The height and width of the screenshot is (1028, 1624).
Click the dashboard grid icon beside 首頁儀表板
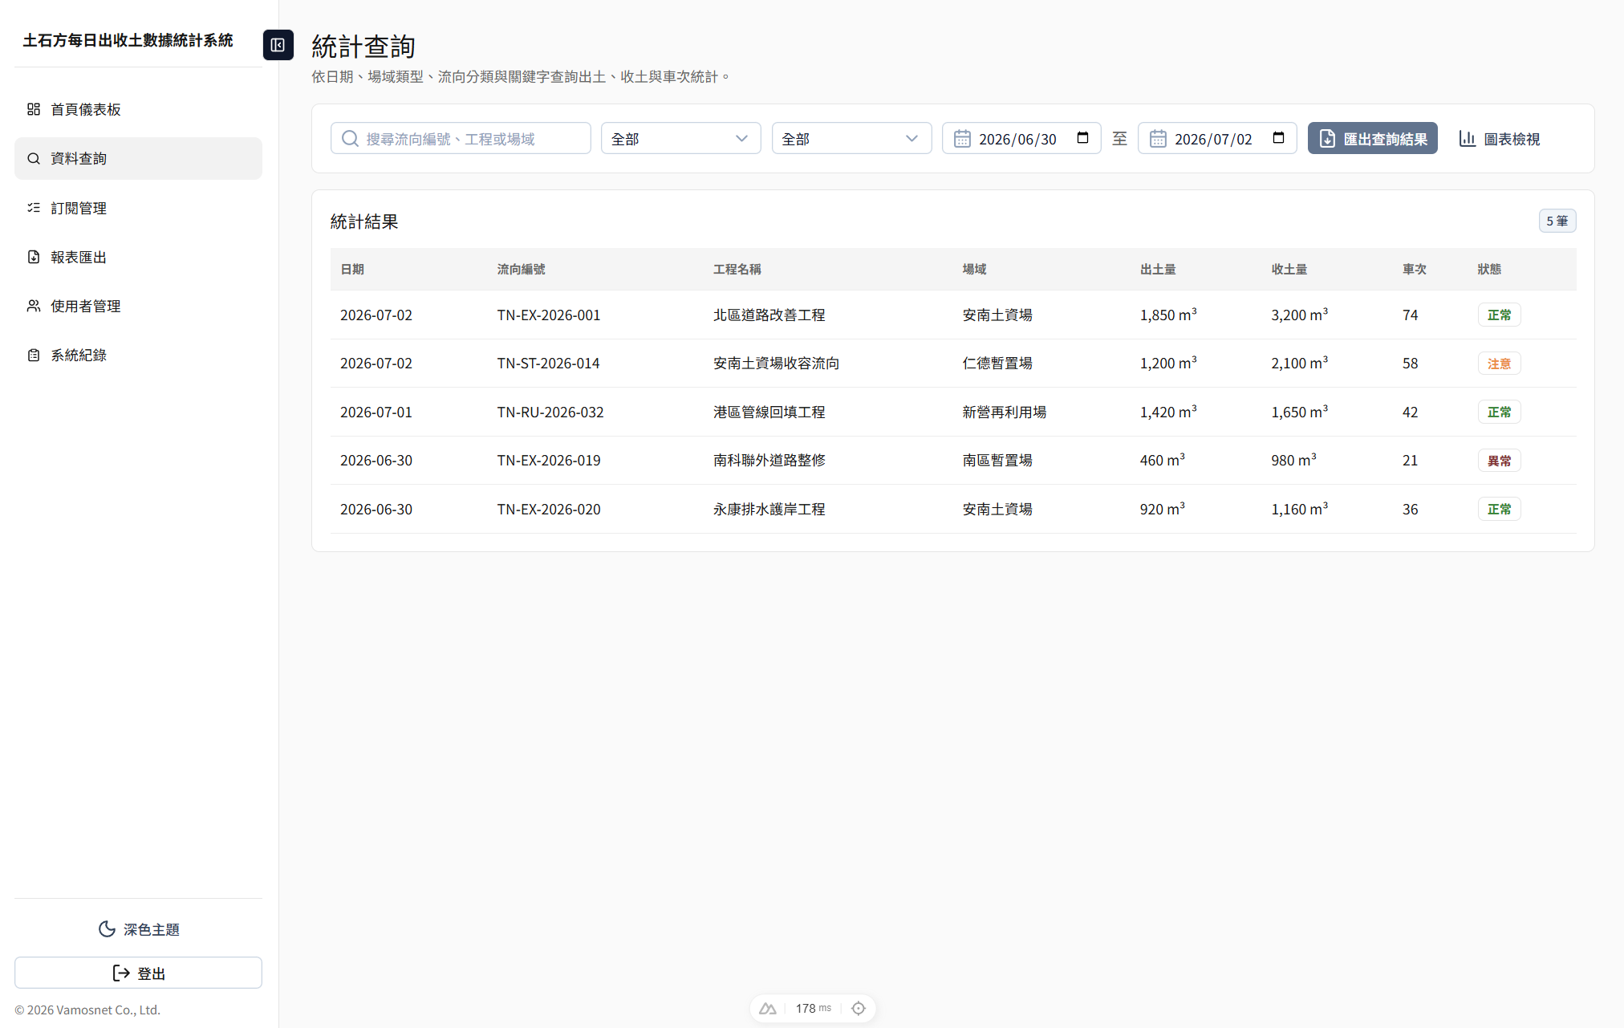click(34, 109)
